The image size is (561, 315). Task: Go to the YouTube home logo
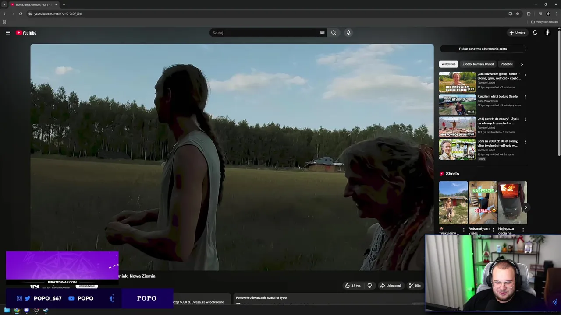pos(26,33)
